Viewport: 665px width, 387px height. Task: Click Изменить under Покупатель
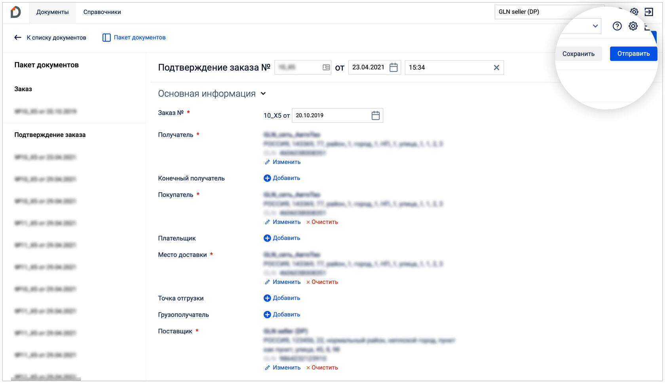click(287, 222)
